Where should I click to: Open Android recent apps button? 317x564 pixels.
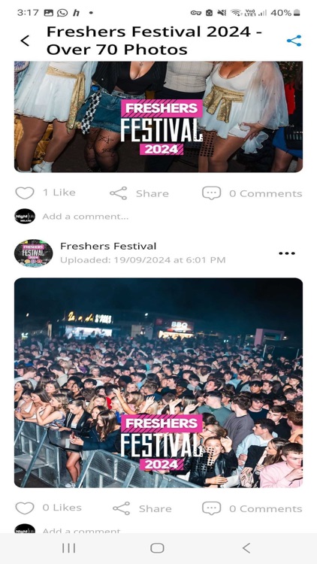68,547
